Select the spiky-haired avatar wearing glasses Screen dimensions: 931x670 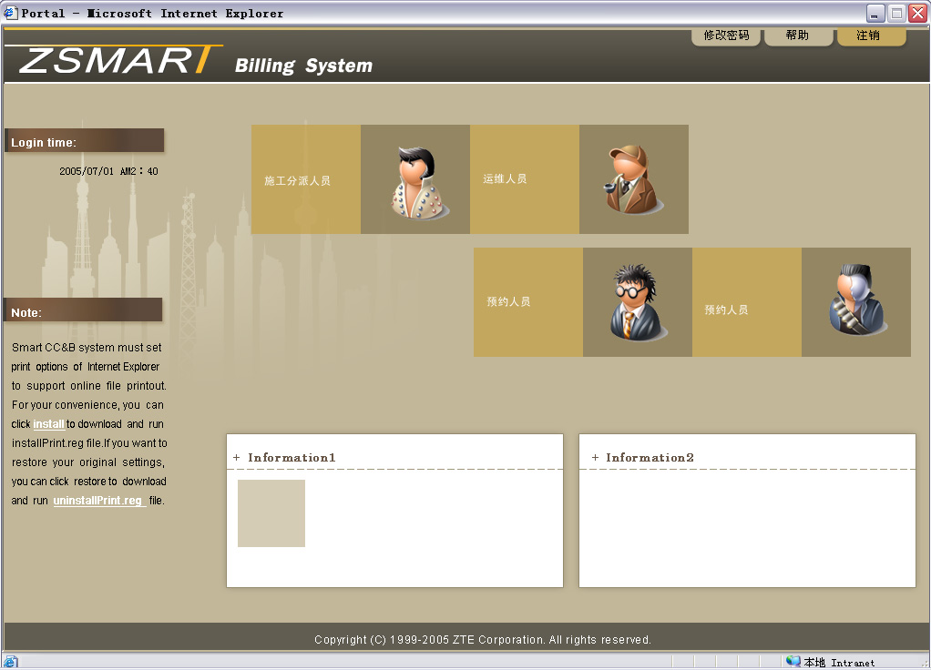(637, 303)
